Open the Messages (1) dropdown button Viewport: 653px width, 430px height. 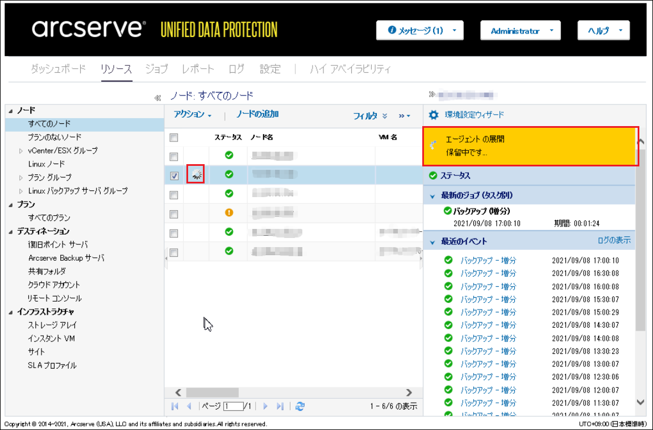pyautogui.click(x=420, y=30)
